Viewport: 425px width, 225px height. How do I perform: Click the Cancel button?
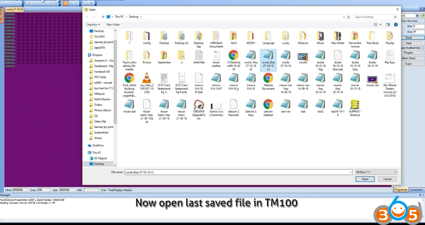point(387,179)
